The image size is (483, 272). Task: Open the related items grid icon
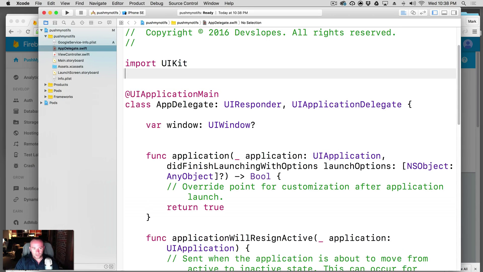tap(121, 23)
